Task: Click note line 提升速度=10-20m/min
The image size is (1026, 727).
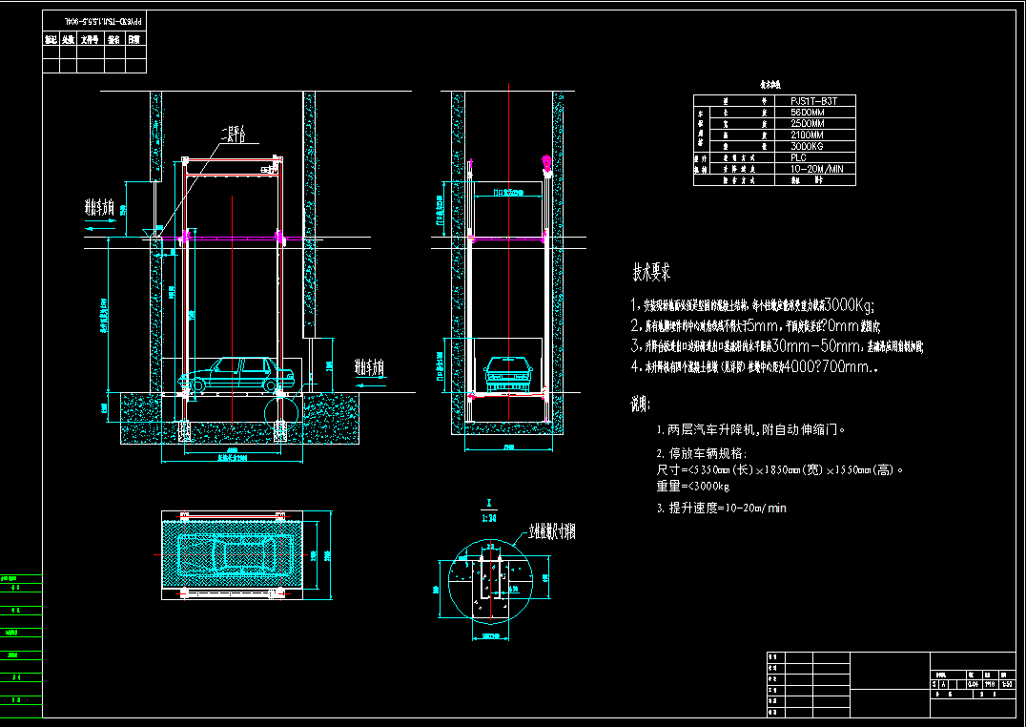Action: tap(722, 509)
